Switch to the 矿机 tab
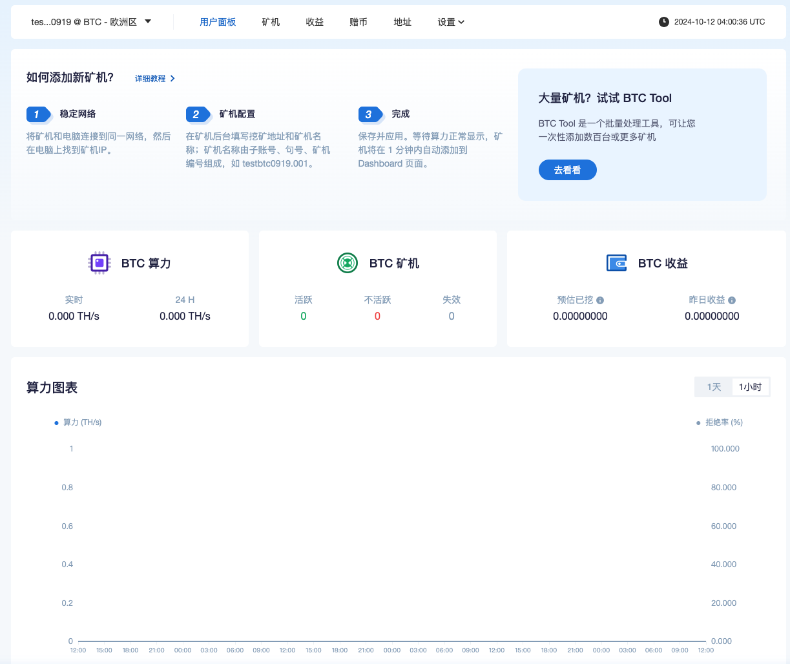 click(271, 21)
